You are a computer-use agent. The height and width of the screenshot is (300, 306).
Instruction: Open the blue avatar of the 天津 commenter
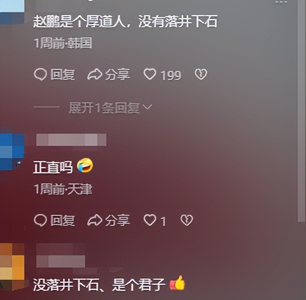(x=12, y=148)
